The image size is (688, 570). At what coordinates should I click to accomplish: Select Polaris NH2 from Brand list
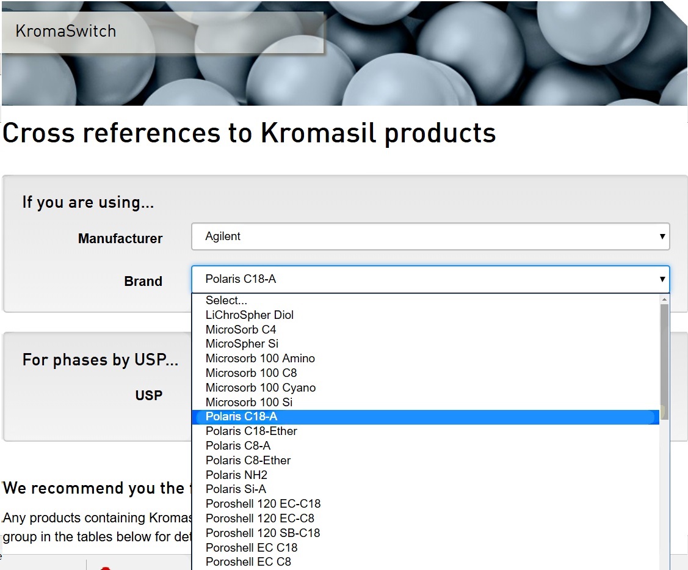[x=425, y=475]
